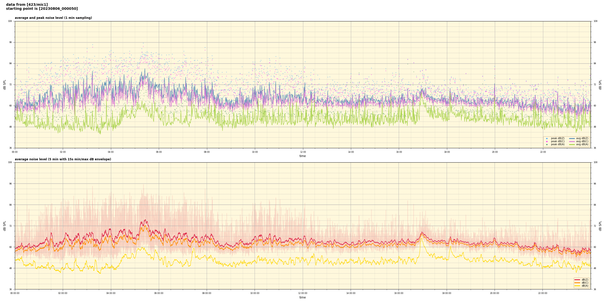Viewport: 605px width, 302px height.
Task: Click the 12:00 tick label on top chart
Action: pyautogui.click(x=303, y=152)
